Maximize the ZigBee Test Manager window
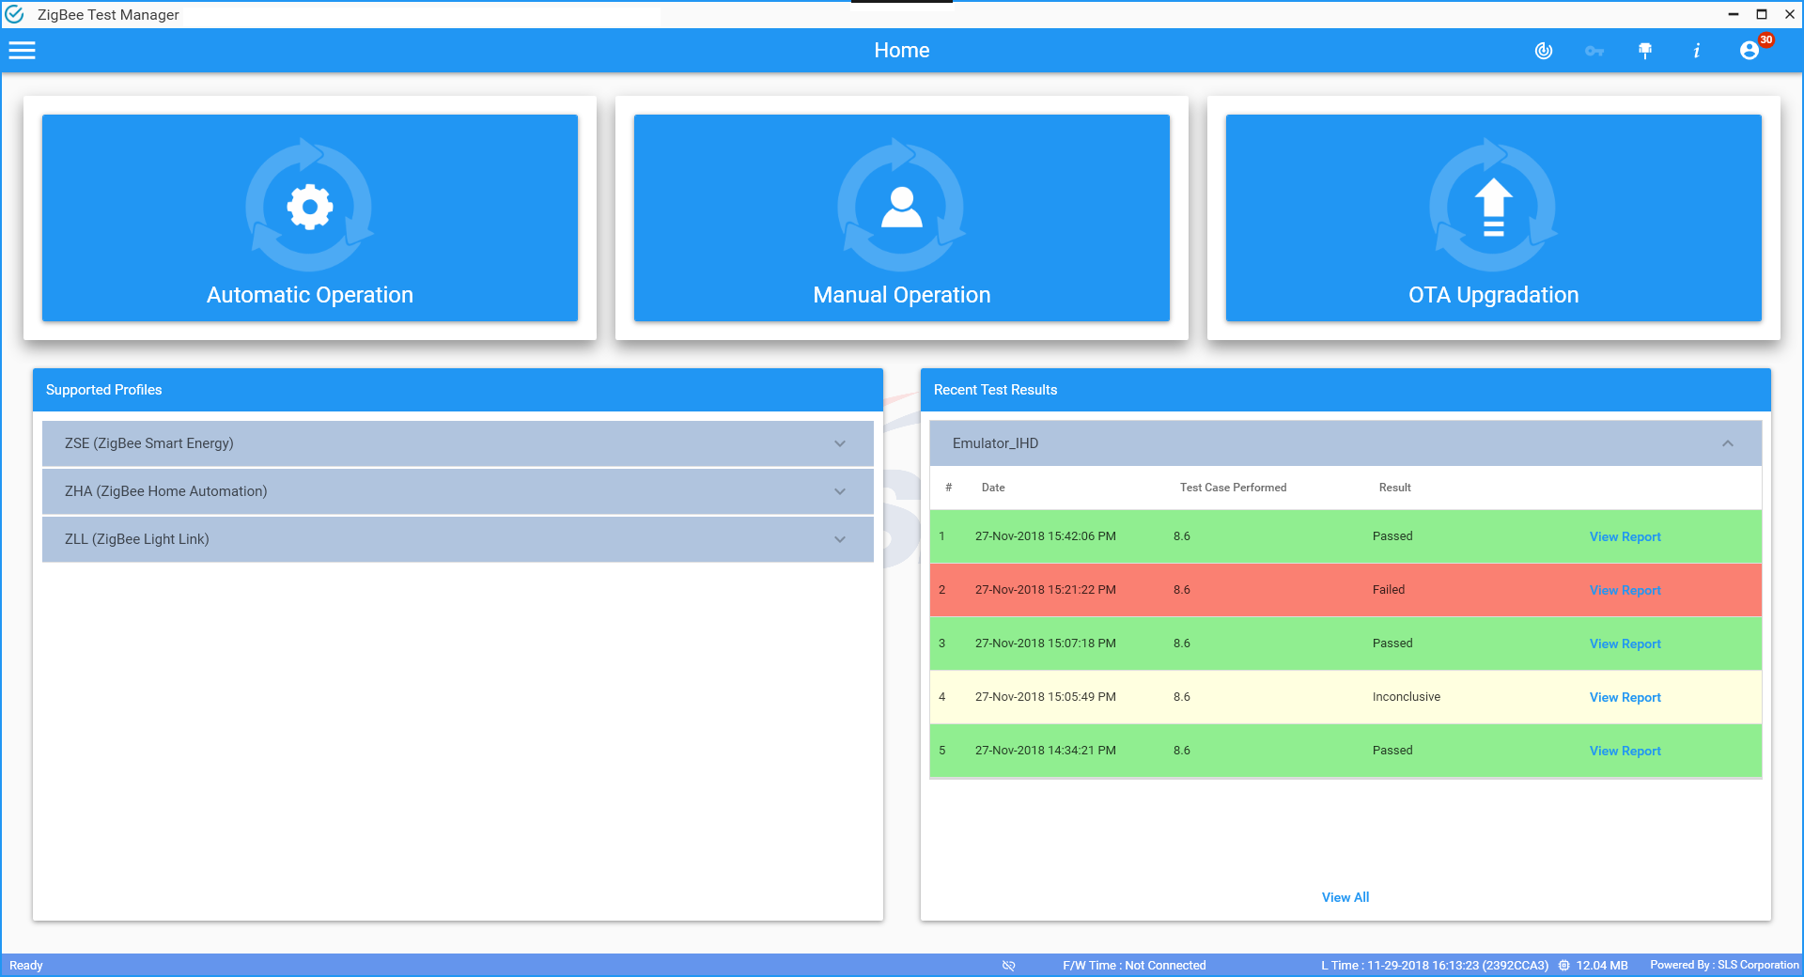1804x977 pixels. coord(1762,14)
